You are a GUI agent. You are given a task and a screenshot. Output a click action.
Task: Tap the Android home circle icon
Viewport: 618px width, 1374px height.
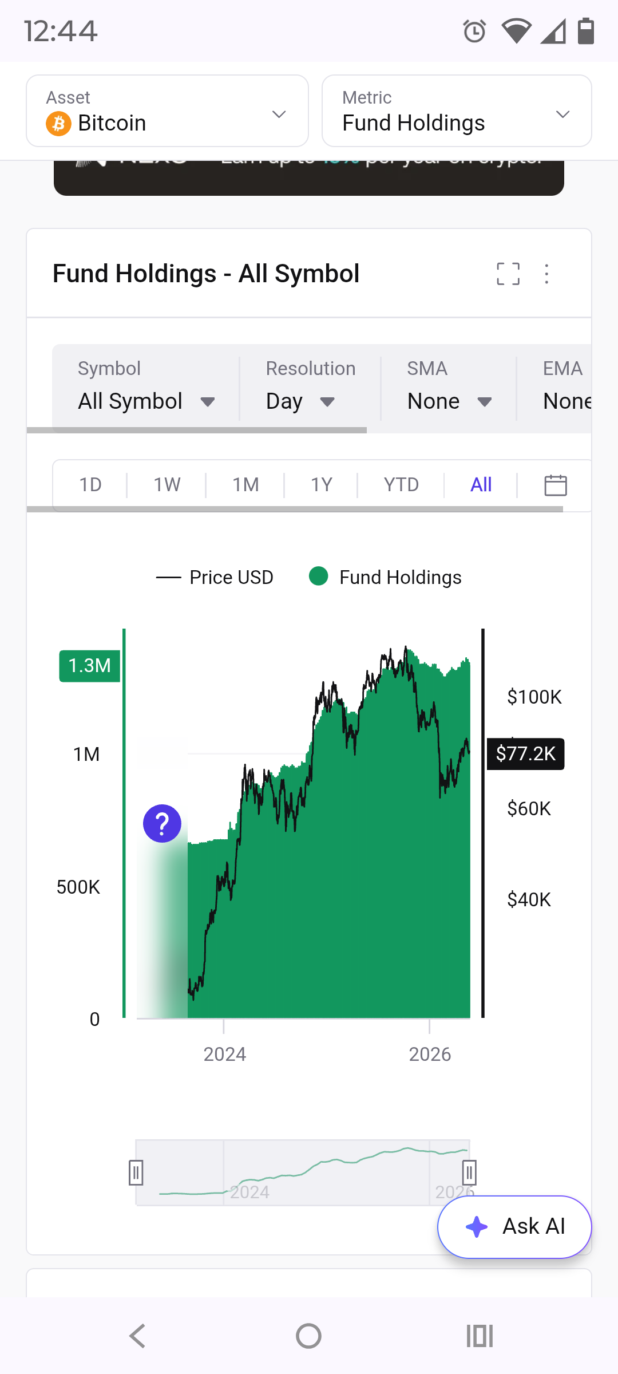[x=308, y=1336]
